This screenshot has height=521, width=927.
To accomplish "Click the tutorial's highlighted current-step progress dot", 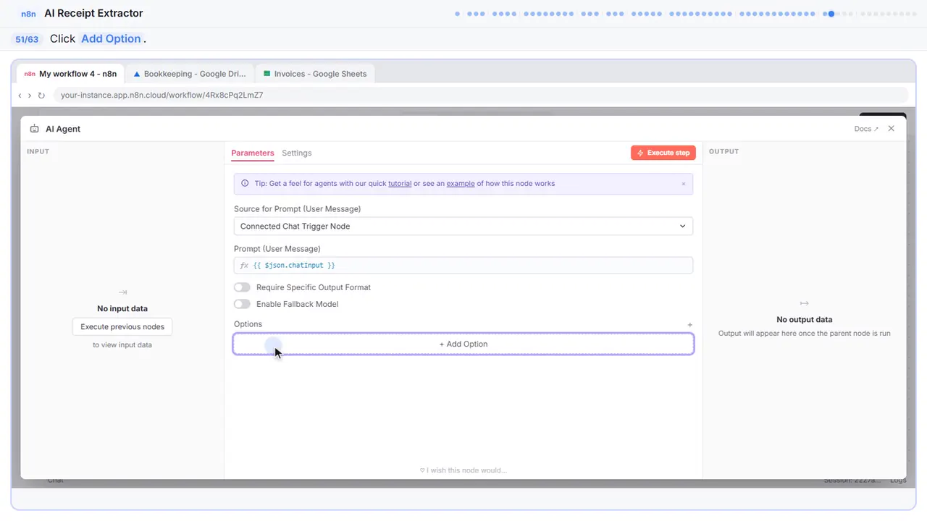I will pos(831,14).
